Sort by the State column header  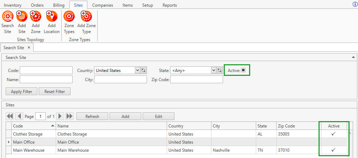266,126
